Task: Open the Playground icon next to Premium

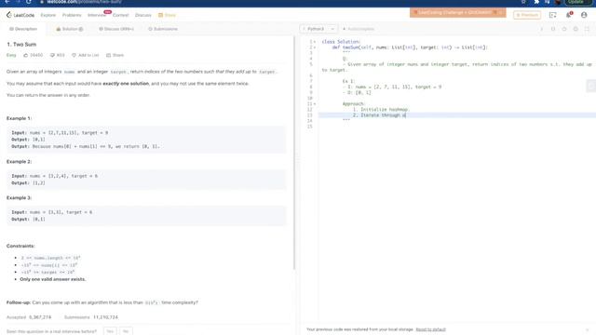Action: coord(552,15)
